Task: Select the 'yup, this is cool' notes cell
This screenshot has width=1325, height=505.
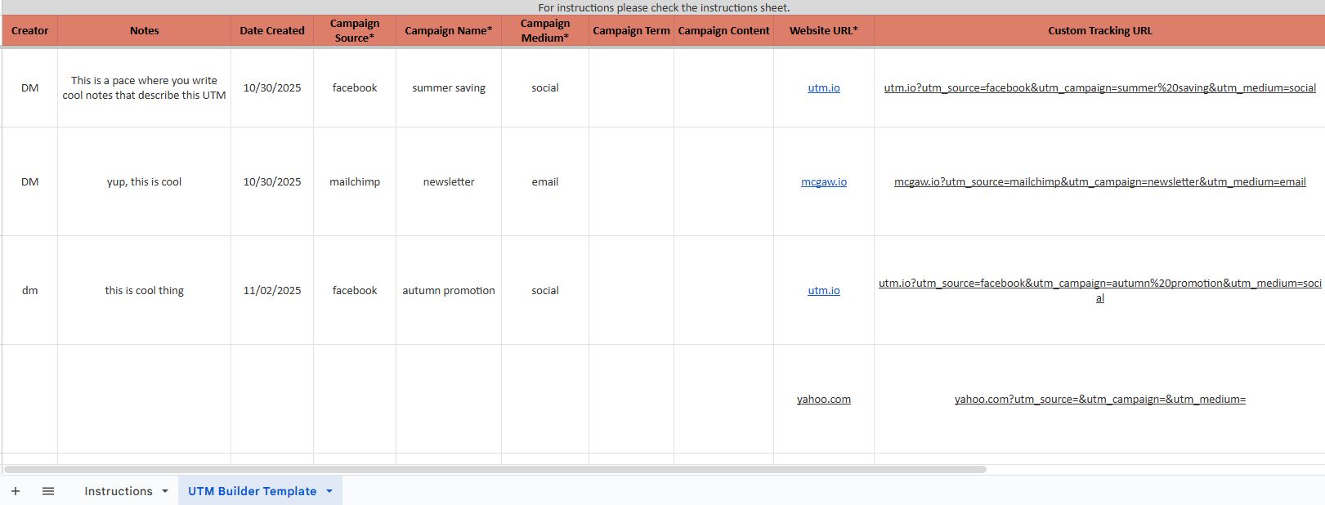Action: (x=144, y=182)
